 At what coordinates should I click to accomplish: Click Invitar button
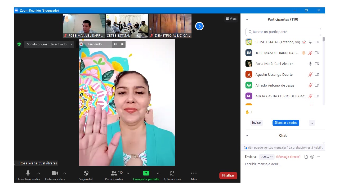tap(256, 123)
